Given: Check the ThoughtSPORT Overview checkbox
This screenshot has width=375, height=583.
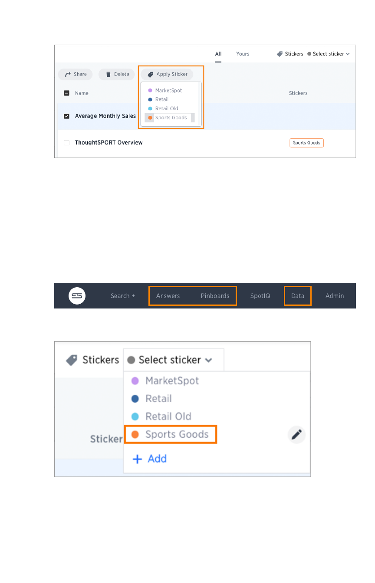Looking at the screenshot, I should point(66,143).
